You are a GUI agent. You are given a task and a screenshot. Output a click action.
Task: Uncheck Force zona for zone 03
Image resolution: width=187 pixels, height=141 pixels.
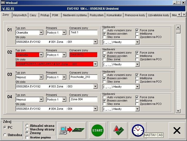tap(137, 75)
